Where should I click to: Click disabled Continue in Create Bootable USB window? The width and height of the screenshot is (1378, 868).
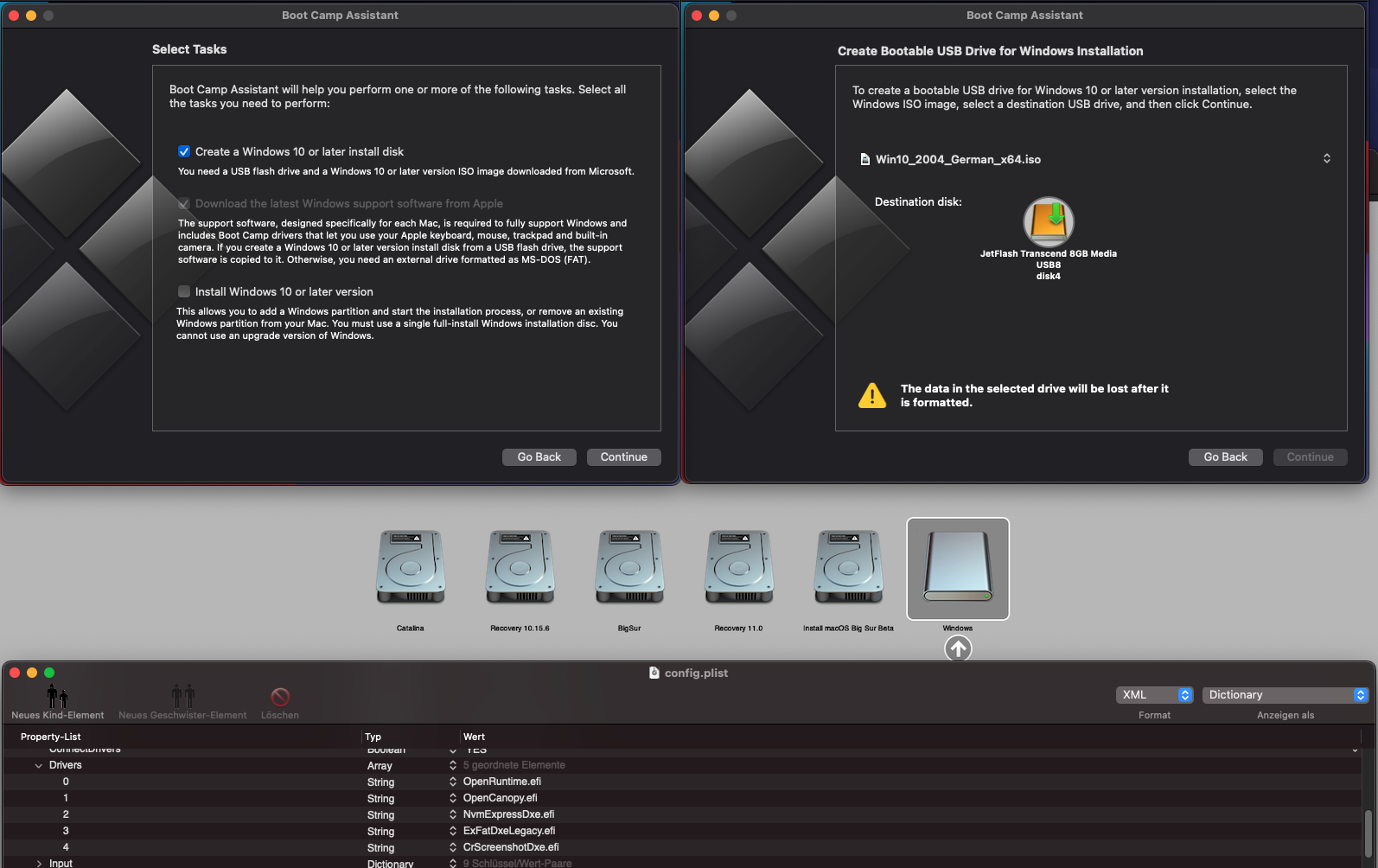click(1311, 457)
